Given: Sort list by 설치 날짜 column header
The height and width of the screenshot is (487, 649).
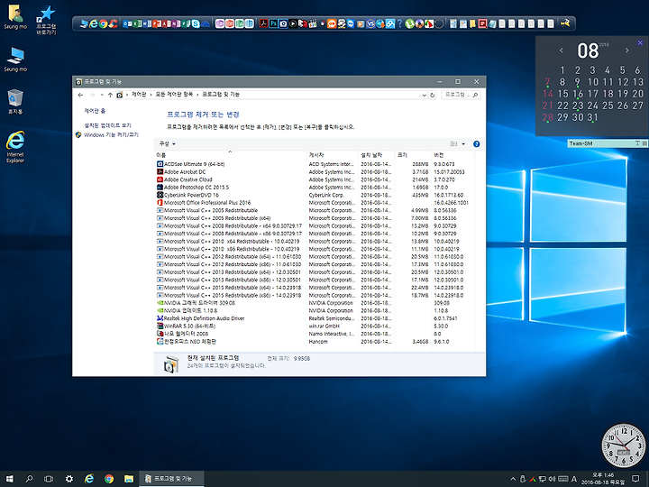Looking at the screenshot, I should 376,155.
